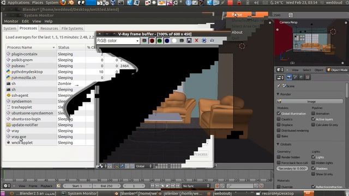This screenshot has width=349, height=196.
Task: Open the World properties tab icon
Action: [x=301, y=77]
